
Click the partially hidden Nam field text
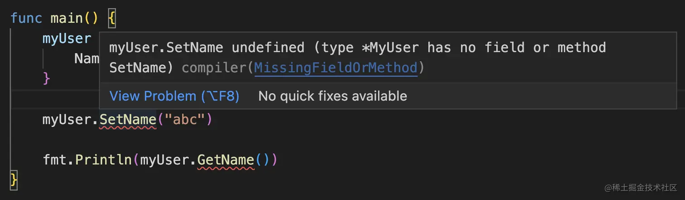[87, 59]
